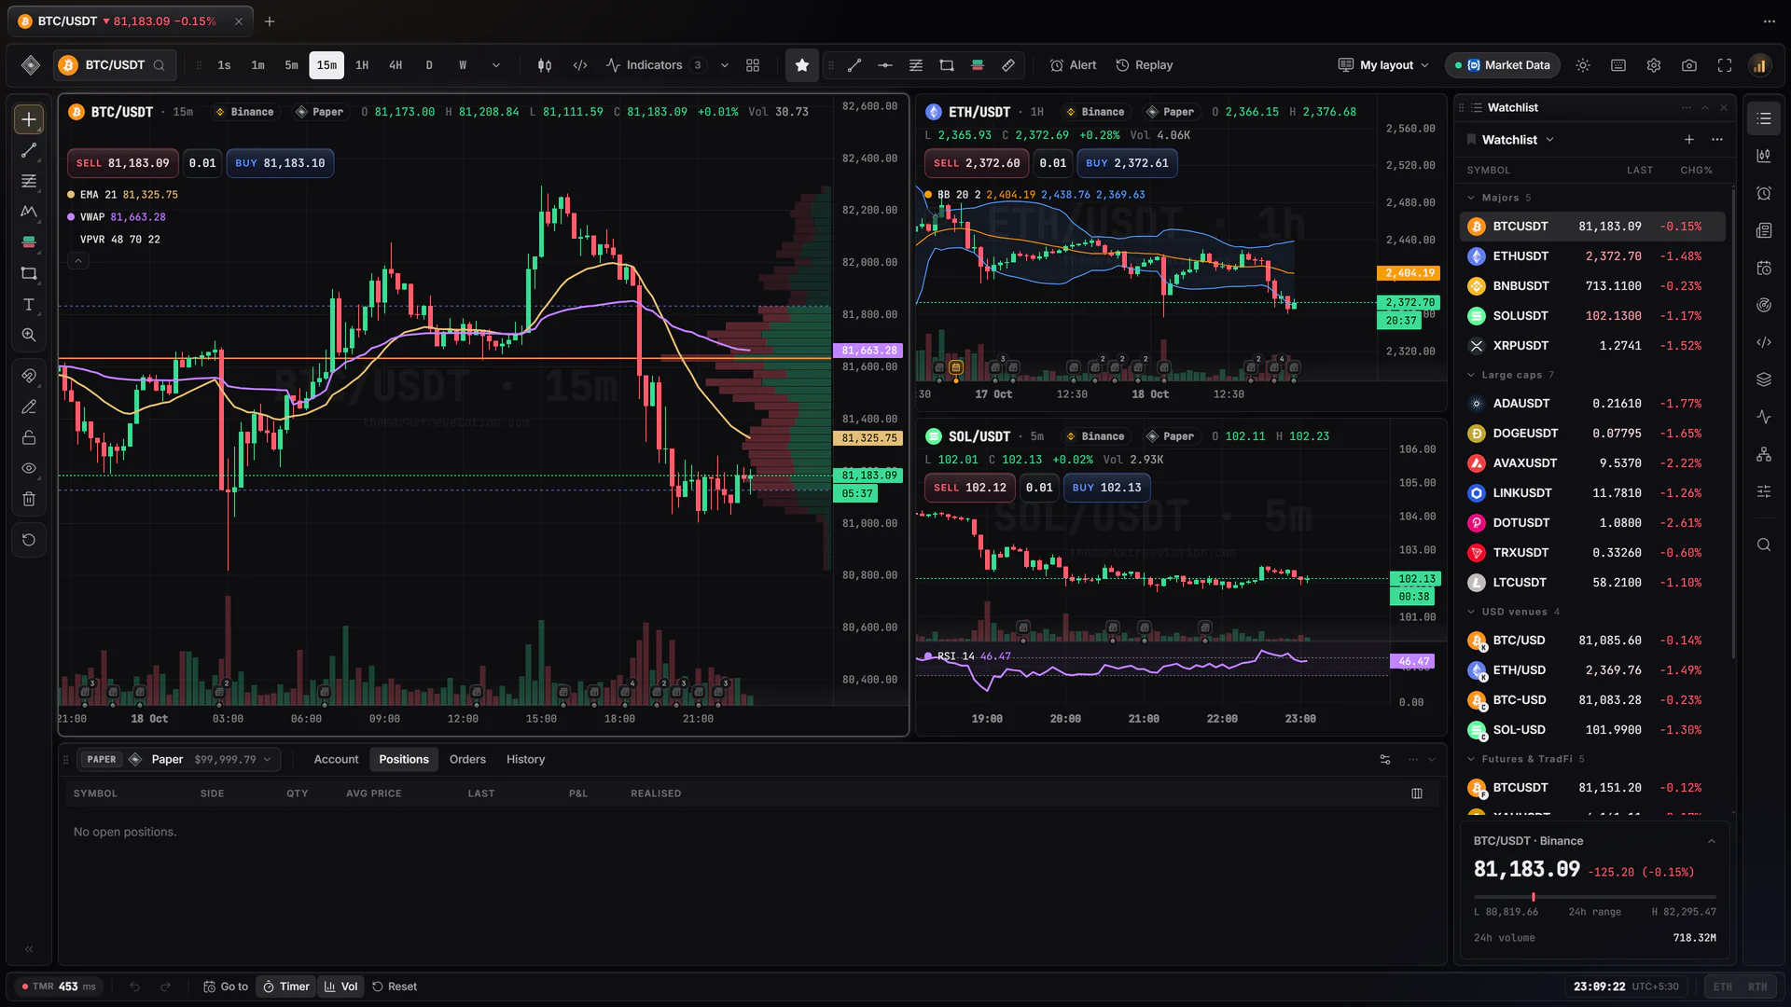Click the Replay button
The image size is (1791, 1007).
(x=1144, y=65)
